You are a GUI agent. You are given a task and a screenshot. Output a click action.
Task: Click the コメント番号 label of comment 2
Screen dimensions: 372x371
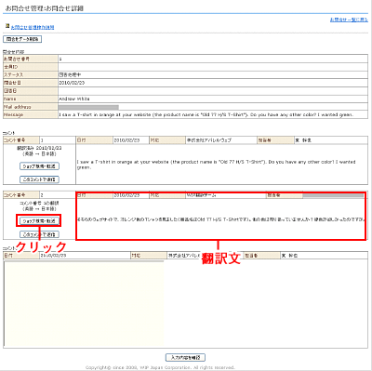coord(21,195)
